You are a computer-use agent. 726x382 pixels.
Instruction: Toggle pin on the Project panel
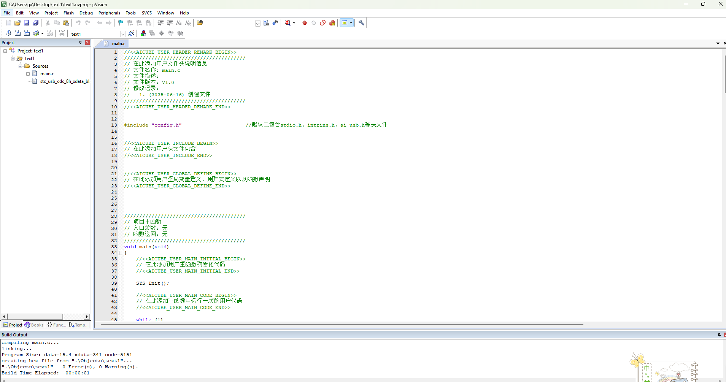80,43
